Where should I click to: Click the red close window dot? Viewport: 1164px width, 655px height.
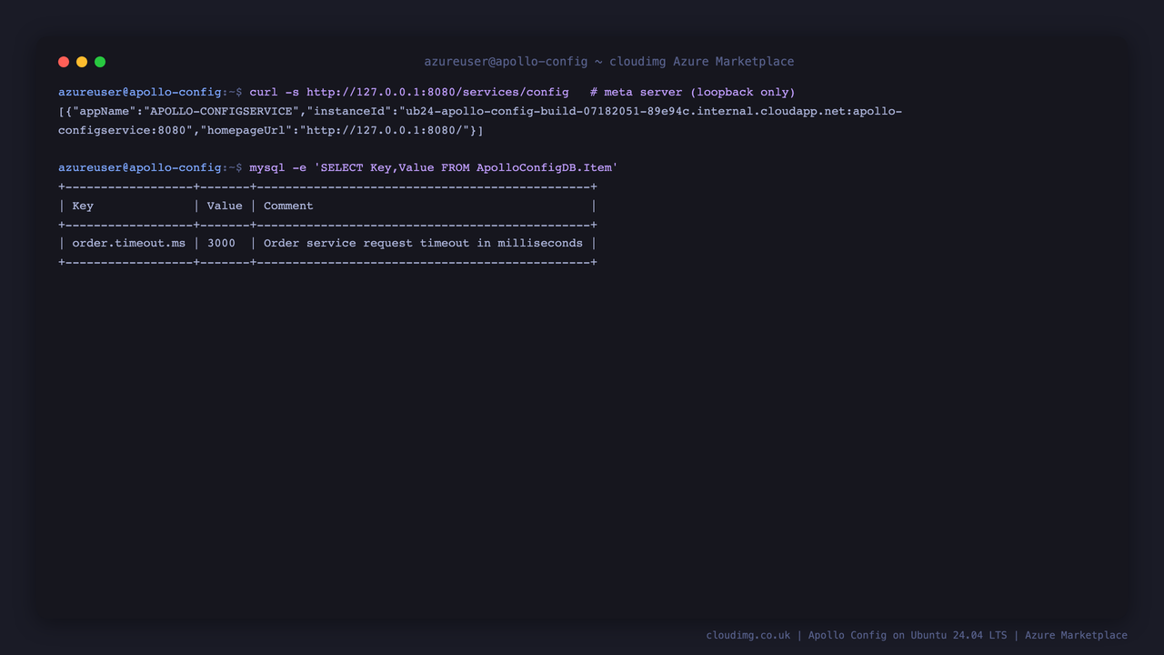tap(64, 62)
